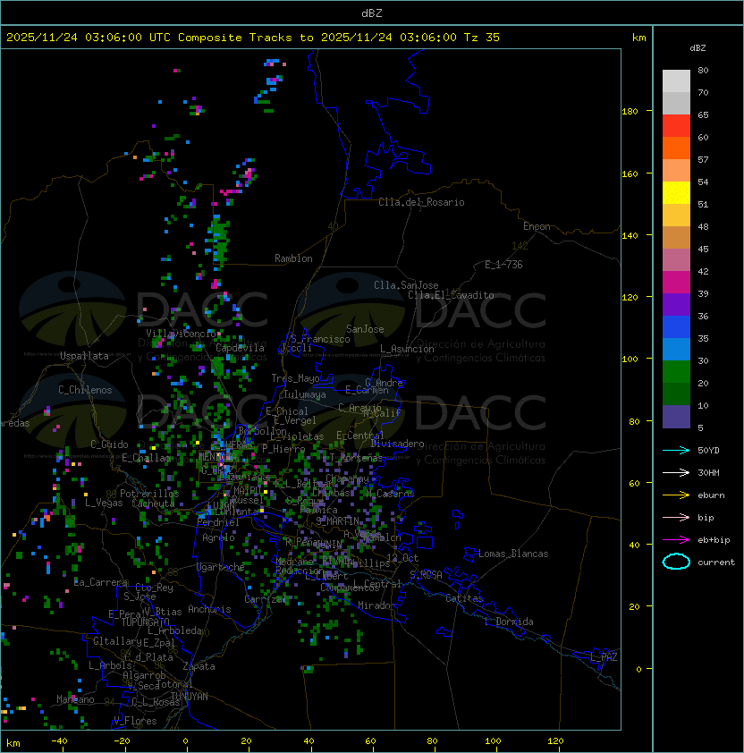Click the 'VillaVicencio' map label
744x753 pixels.
181,334
